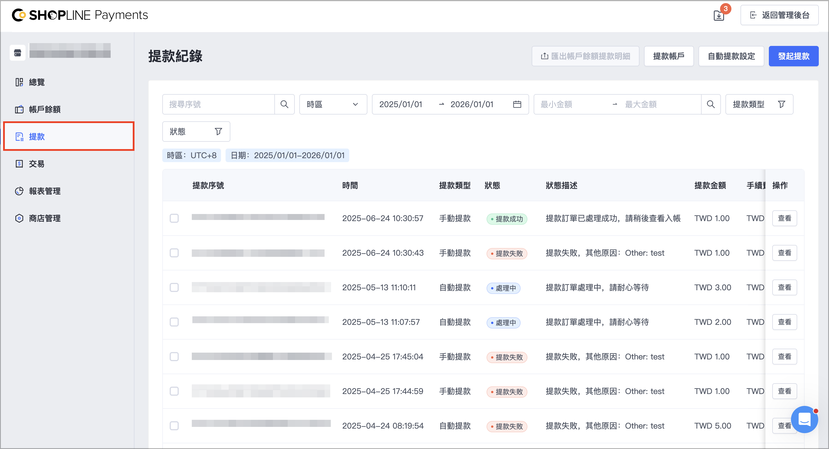Viewport: 829px width, 449px height.
Task: Click the 商店管理 hexagon icon
Action: click(19, 218)
